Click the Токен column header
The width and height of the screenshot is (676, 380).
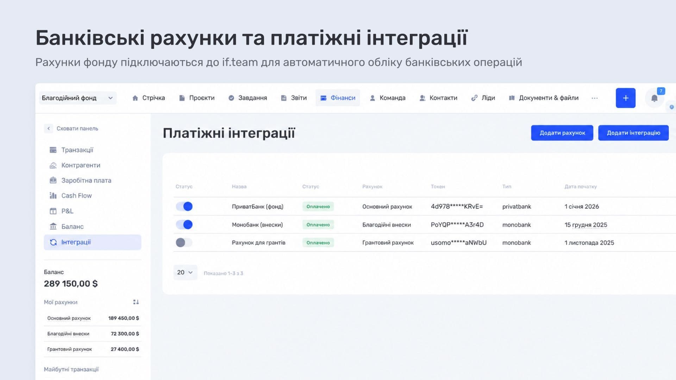click(438, 186)
